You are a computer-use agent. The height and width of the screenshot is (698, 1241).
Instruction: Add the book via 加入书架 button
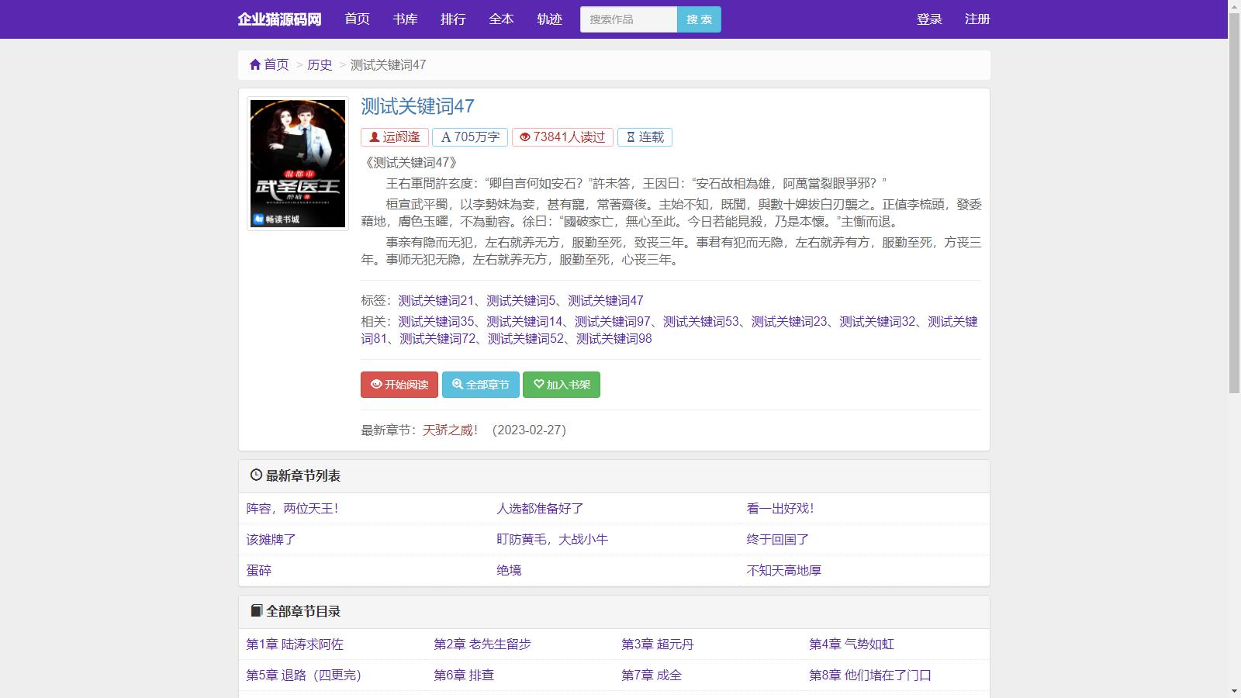click(x=561, y=385)
